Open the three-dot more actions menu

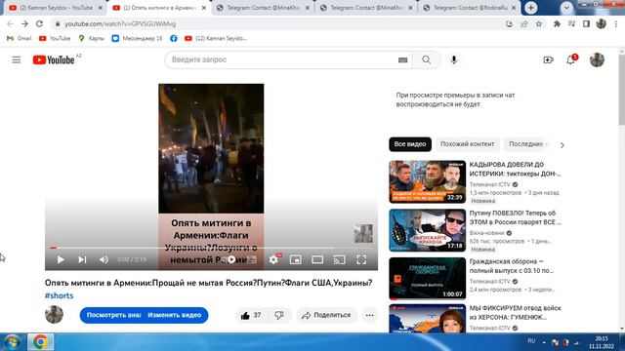point(369,315)
